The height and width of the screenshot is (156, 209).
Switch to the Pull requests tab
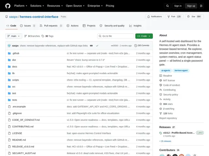point(51,26)
